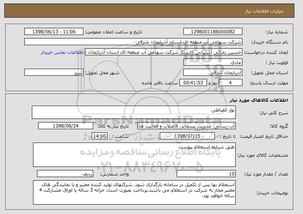Click the label حداقل تاریخ اعتبار قیمت

pos(264,136)
